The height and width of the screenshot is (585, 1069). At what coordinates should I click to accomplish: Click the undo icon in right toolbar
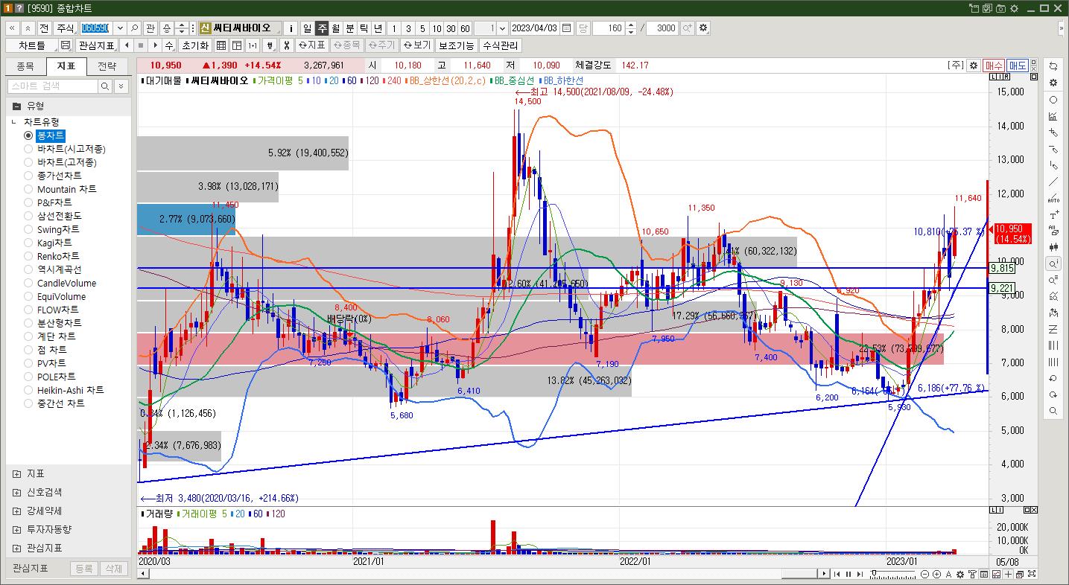1053,378
